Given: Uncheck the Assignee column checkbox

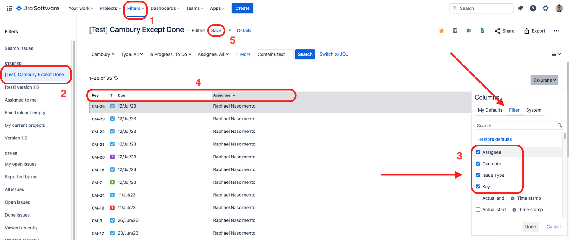Looking at the screenshot, I should pos(478,152).
